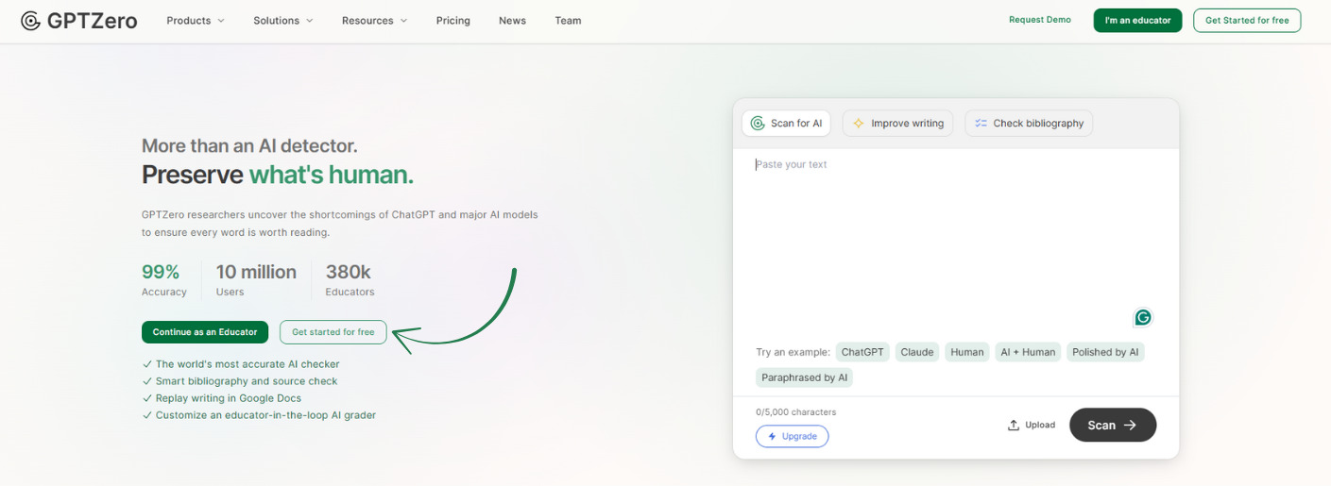Image resolution: width=1331 pixels, height=486 pixels.
Task: Click the Scan for AI target icon
Action: tap(758, 124)
